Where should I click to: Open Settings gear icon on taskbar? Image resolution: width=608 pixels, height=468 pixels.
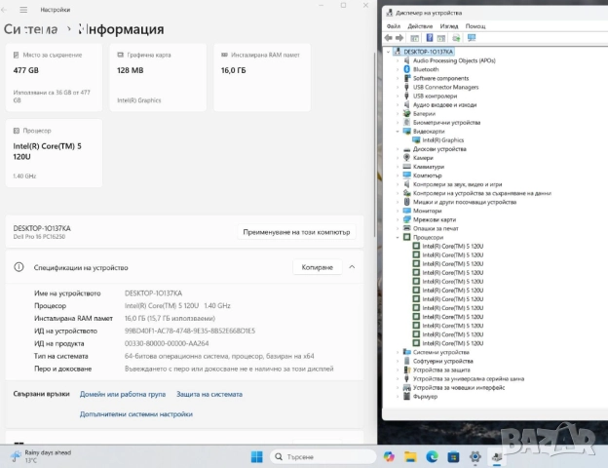475,456
